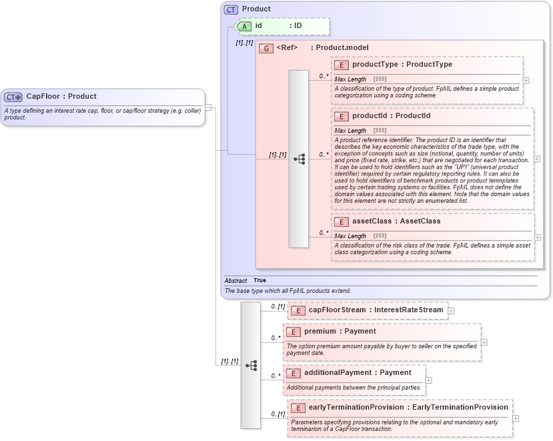Expand the premium element
This screenshot has width=553, height=441.
[x=484, y=342]
